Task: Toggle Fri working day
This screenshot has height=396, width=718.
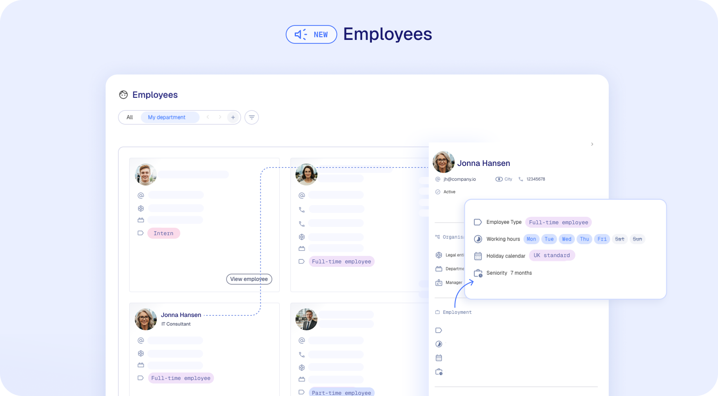Action: pos(602,239)
